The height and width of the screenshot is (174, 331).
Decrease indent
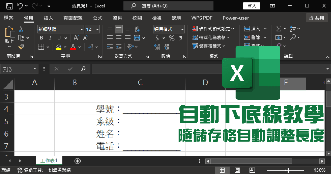(x=110, y=47)
